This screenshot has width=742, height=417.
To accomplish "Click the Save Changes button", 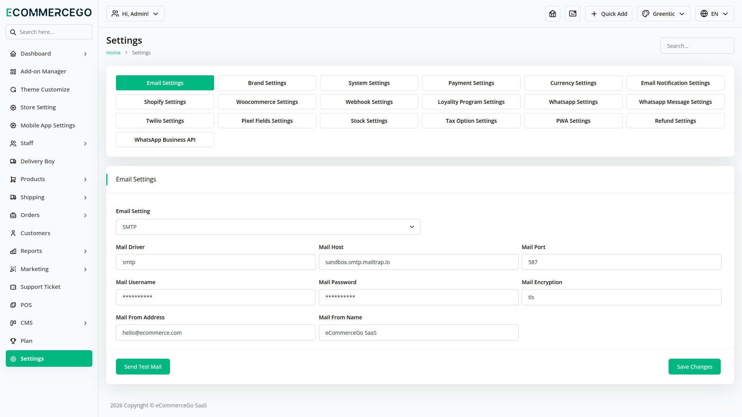I will (694, 367).
